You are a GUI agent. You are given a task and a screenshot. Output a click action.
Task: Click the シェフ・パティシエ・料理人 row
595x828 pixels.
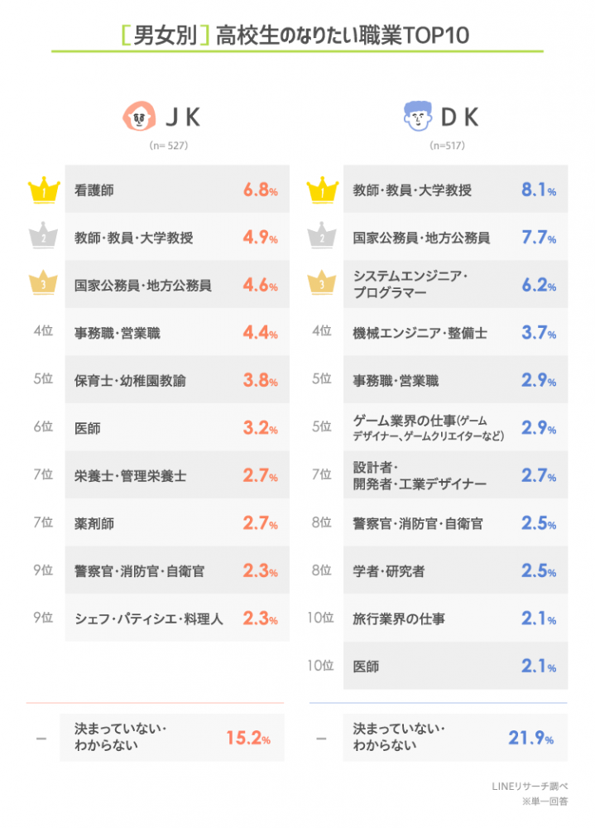pyautogui.click(x=177, y=619)
